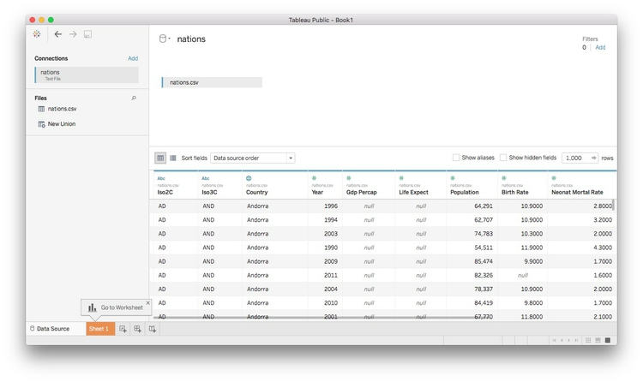643x382 pixels.
Task: Open the Sort fields dropdown
Action: [253, 158]
